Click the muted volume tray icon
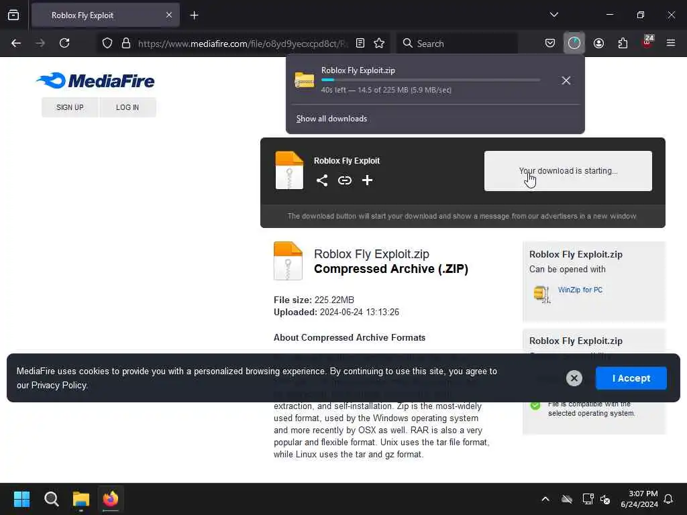687x515 pixels. pos(605,499)
